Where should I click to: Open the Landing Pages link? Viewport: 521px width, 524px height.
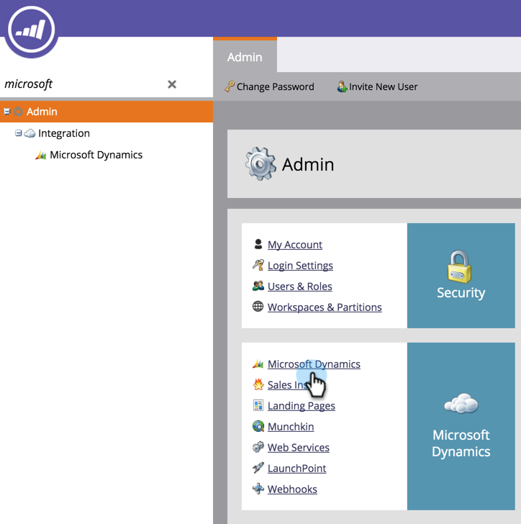click(x=301, y=406)
